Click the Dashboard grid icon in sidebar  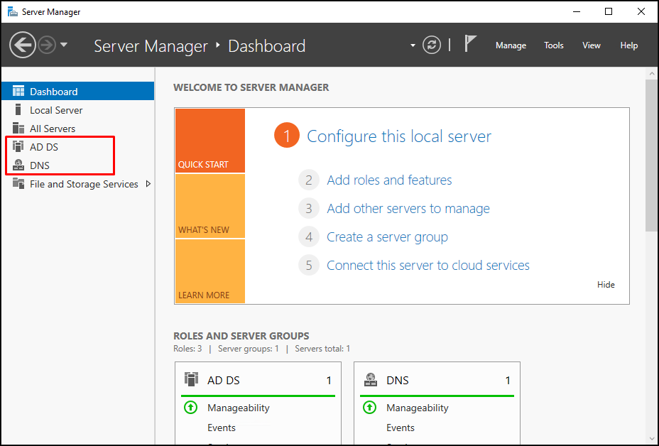pyautogui.click(x=18, y=91)
